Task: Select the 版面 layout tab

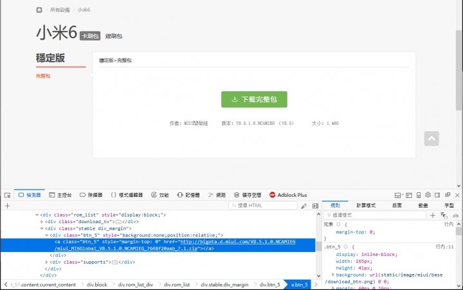Action: pyautogui.click(x=397, y=205)
